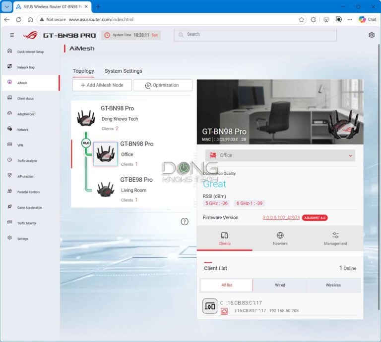Open Network Map in the sidebar
This screenshot has width=381, height=342.
tap(30, 67)
